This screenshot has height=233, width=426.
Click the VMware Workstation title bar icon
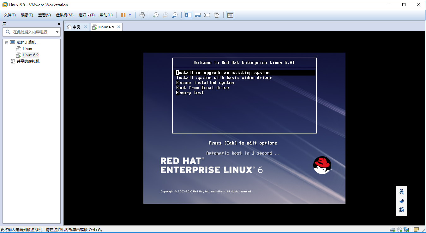click(5, 5)
